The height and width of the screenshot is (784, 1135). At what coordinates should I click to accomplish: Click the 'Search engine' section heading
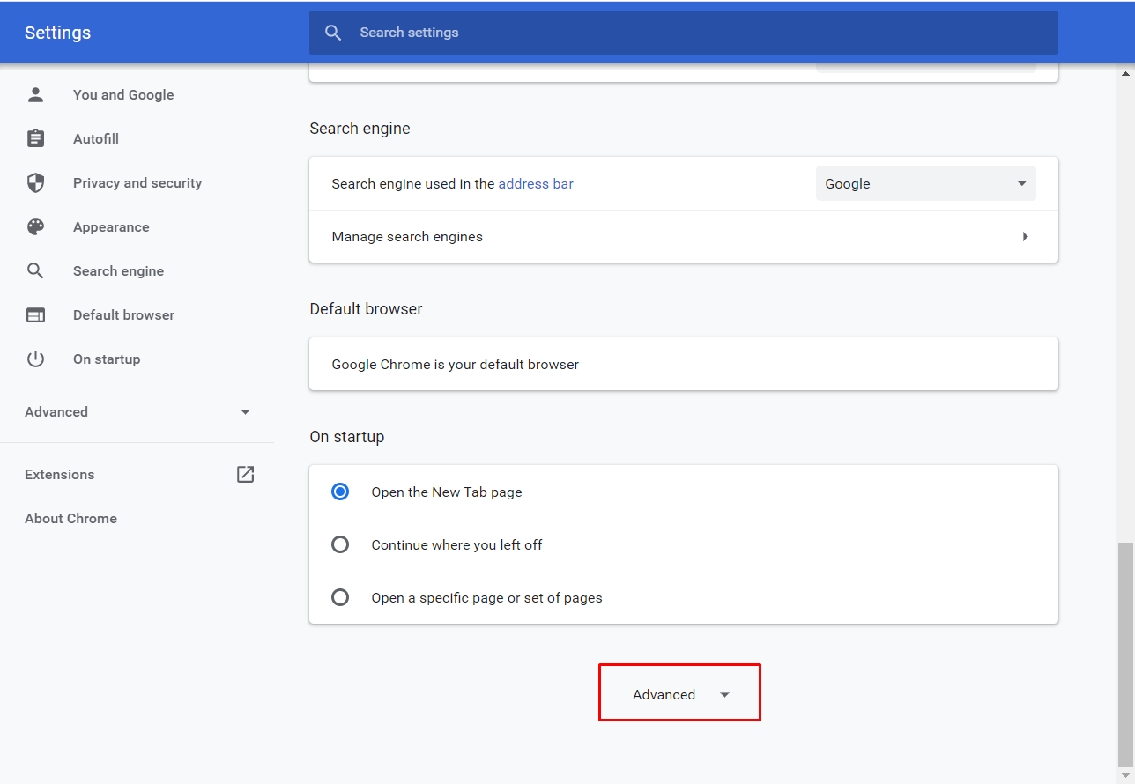(x=360, y=128)
